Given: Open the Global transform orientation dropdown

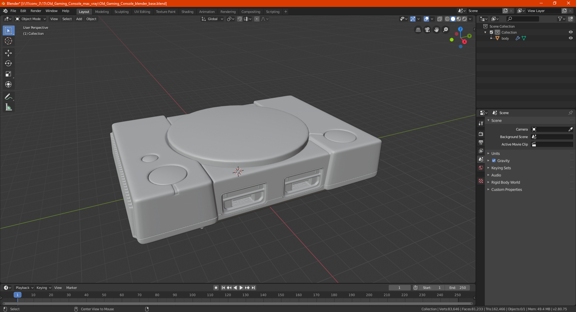Looking at the screenshot, I should (x=212, y=19).
